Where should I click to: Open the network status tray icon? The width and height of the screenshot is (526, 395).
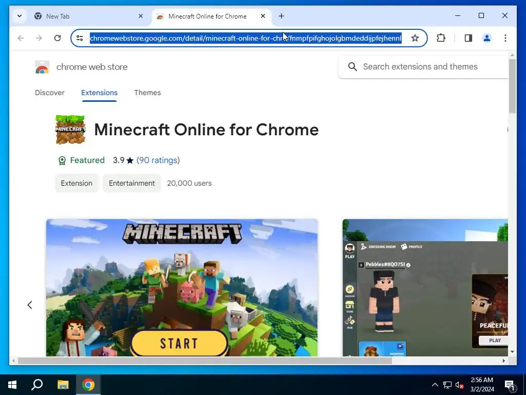coord(447,385)
